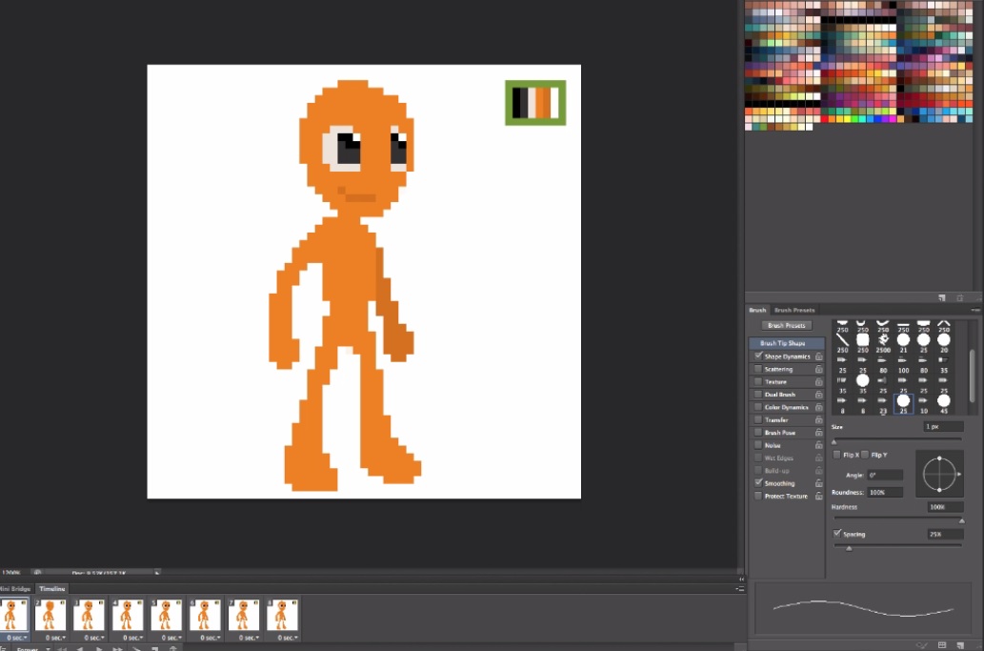Viewport: 984px width, 651px height.
Task: Click the lock icon beside Protect Texture
Action: click(x=818, y=496)
